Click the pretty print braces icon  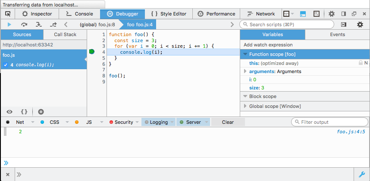(24, 111)
